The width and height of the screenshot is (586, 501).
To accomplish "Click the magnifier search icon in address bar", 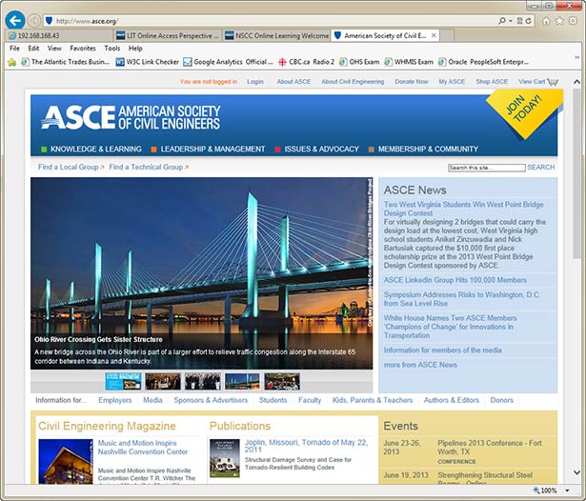I will click(502, 20).
